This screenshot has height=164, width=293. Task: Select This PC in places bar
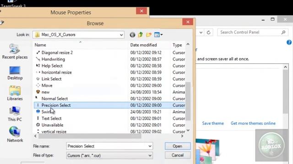point(15,114)
